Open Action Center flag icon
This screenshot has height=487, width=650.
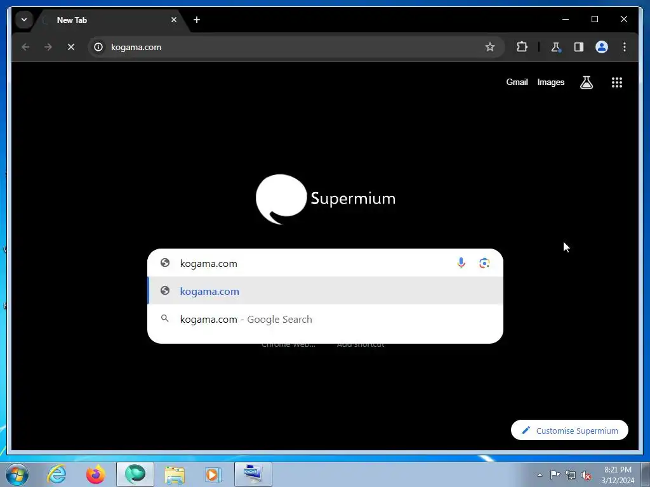555,475
